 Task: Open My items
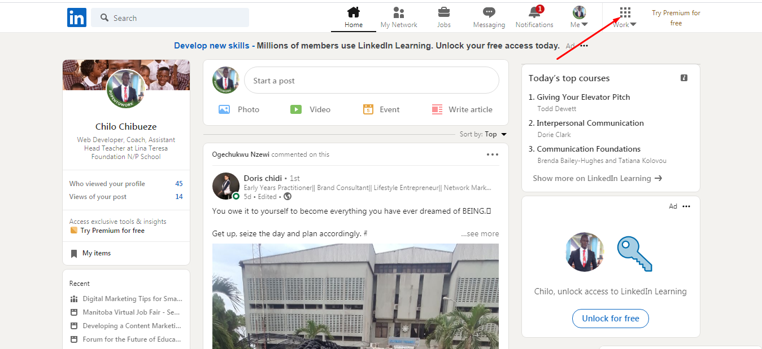click(x=91, y=253)
